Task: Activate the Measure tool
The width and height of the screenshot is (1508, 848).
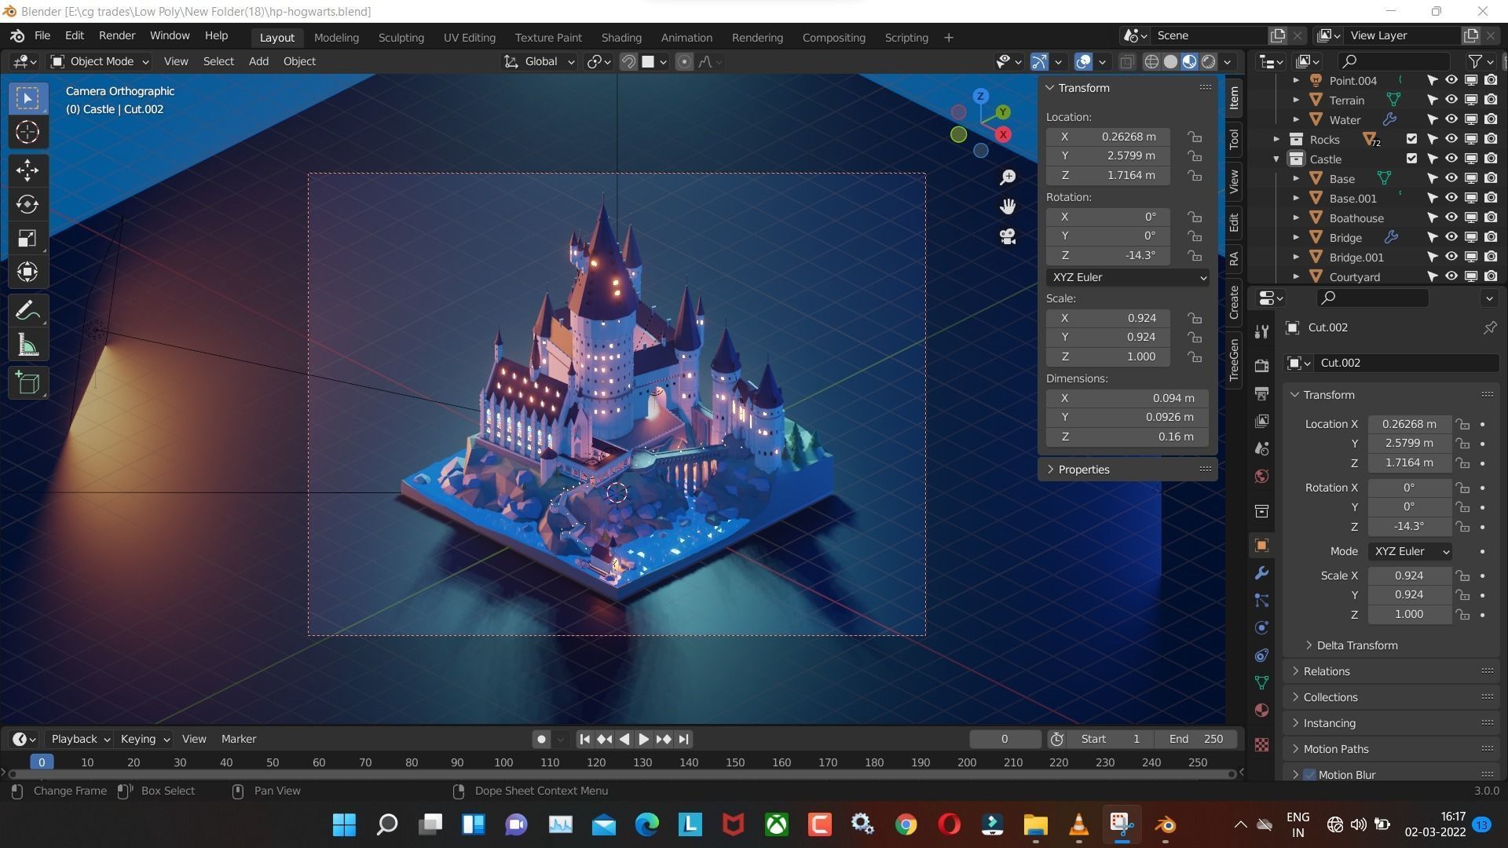Action: (x=27, y=344)
